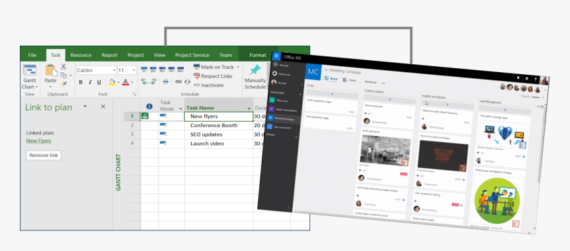Select the Format Painter brush icon
Image resolution: width=570 pixels, height=251 pixels.
click(64, 84)
